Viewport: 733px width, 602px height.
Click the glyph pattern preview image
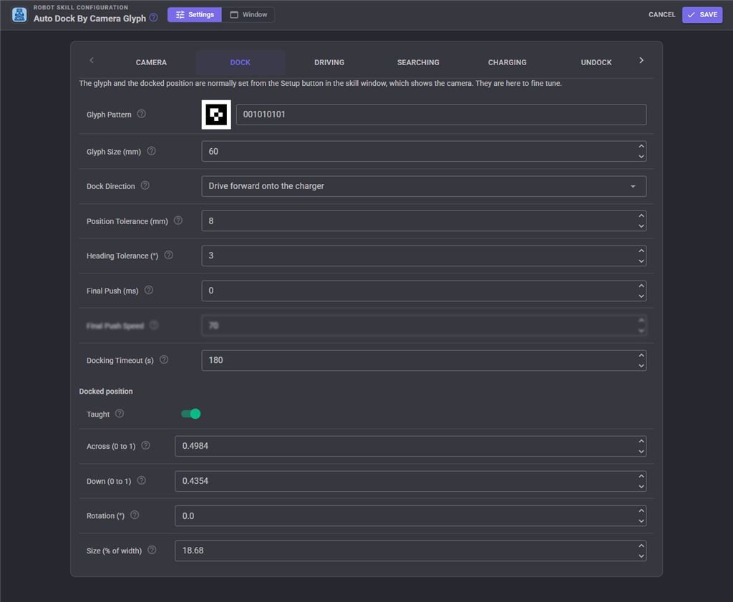click(x=216, y=115)
